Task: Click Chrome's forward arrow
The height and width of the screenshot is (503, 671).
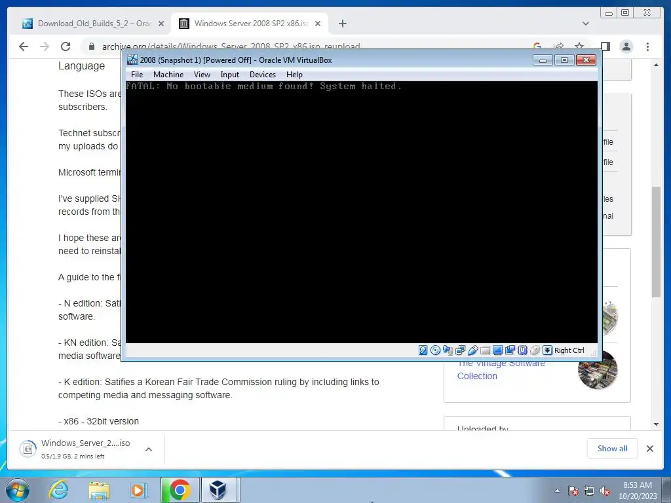Action: point(45,47)
